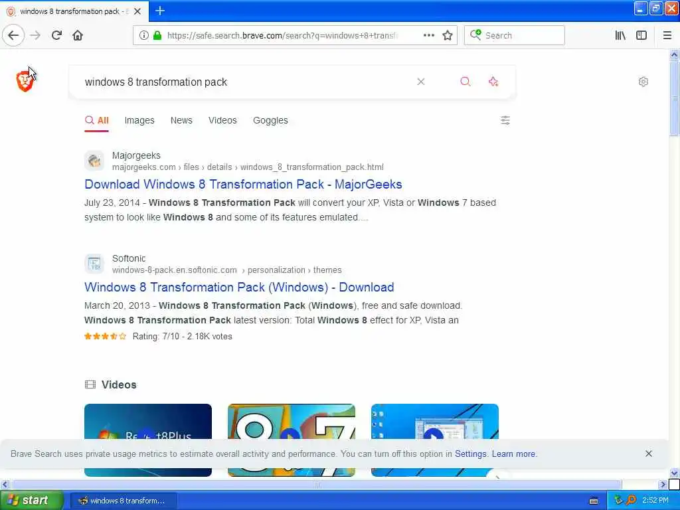Reload the current page
The width and height of the screenshot is (680, 510).
pos(56,35)
